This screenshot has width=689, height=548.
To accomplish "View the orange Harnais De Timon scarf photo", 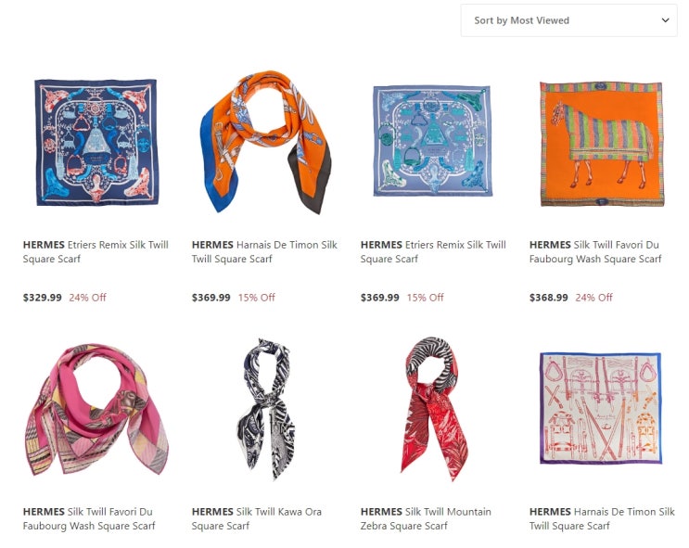I will click(265, 142).
